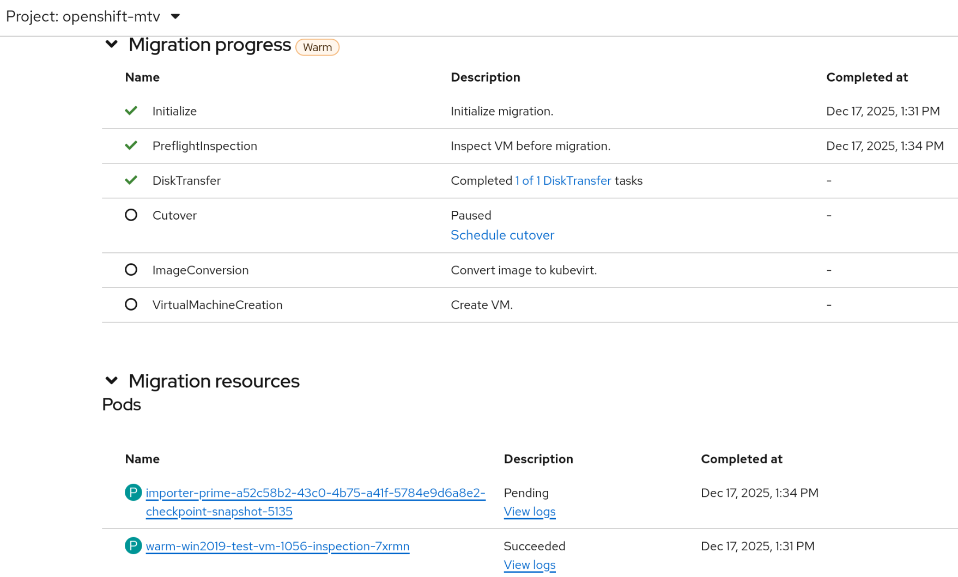958x577 pixels.
Task: Click the DiskTransfer completed checkmark icon
Action: (131, 180)
